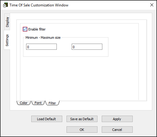Viewport: 157px width, 137px height.
Task: Select the Filter bottom tab
Action: point(52,103)
